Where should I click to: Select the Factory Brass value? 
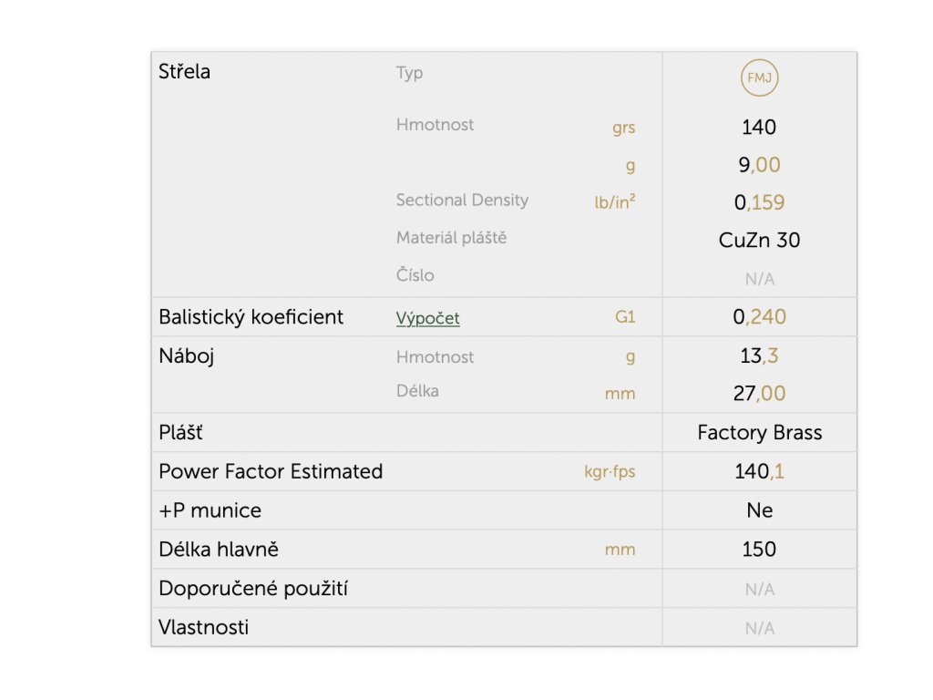coord(759,433)
